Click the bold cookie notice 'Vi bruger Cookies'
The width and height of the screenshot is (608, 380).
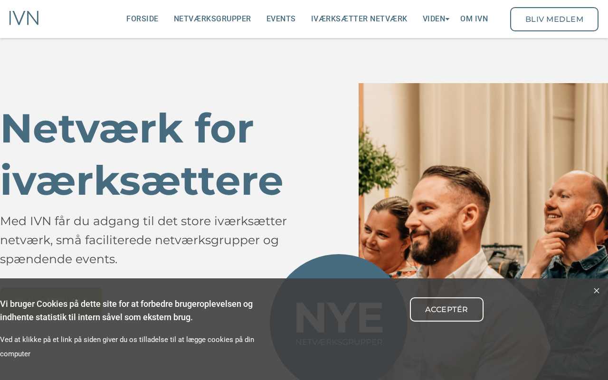[126, 310]
